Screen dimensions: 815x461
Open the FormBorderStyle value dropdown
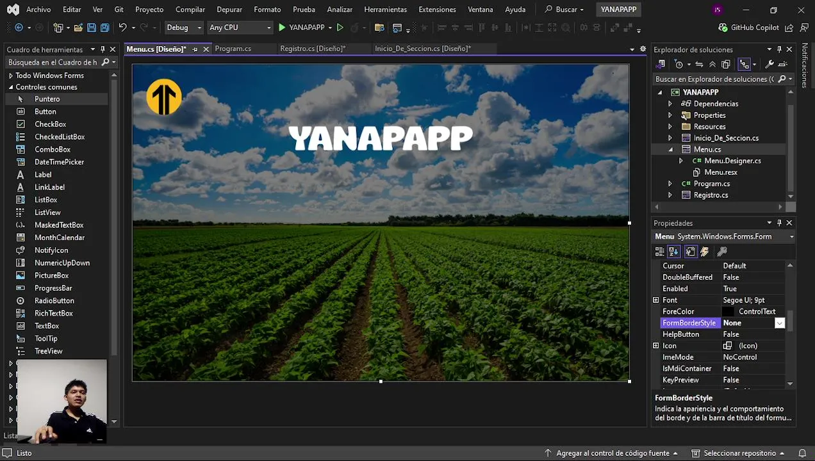780,323
